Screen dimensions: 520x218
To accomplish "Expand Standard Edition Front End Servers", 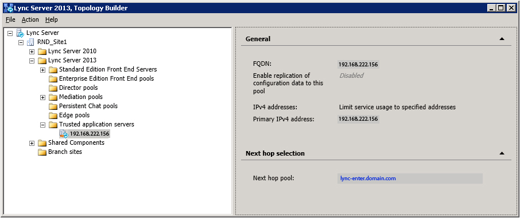I will pyautogui.click(x=43, y=70).
